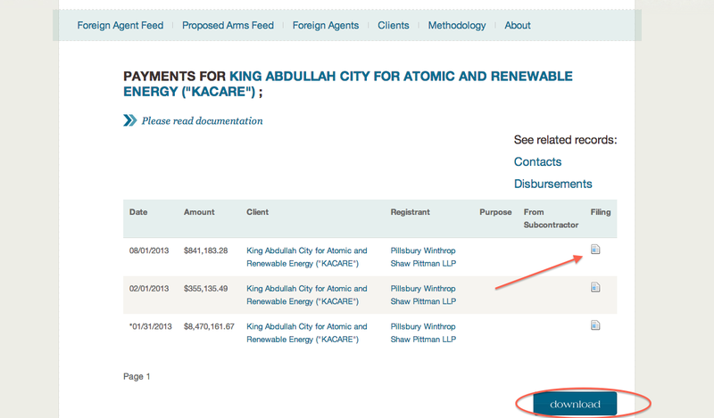This screenshot has height=418, width=714.
Task: Select Foreign Agents in navigation bar
Action: click(326, 26)
